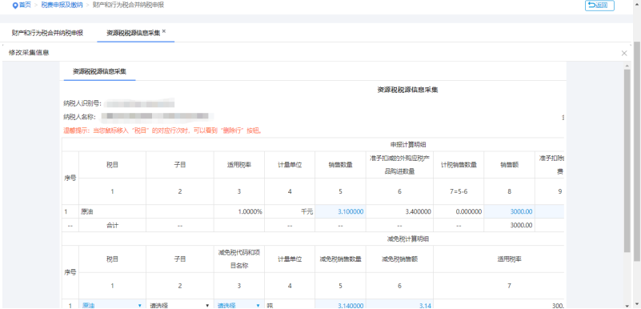Click the 原油 cell in 申报计算明细

[x=112, y=211]
